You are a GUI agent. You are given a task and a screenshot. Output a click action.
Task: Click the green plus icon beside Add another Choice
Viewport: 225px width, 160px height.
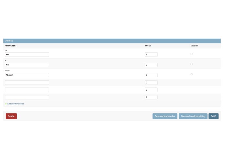pos(6,104)
